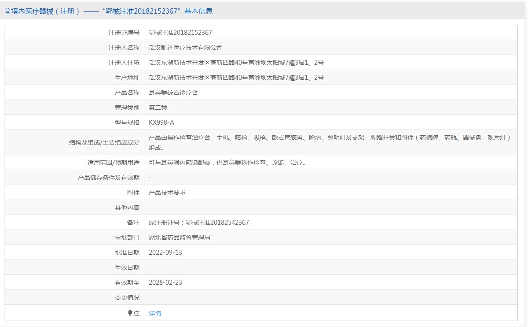
Task: Click the 审批部门 label
Action: point(127,238)
